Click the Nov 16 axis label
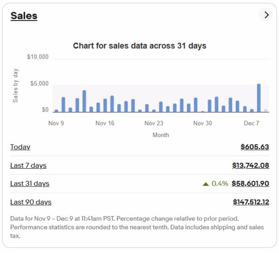 click(x=105, y=123)
